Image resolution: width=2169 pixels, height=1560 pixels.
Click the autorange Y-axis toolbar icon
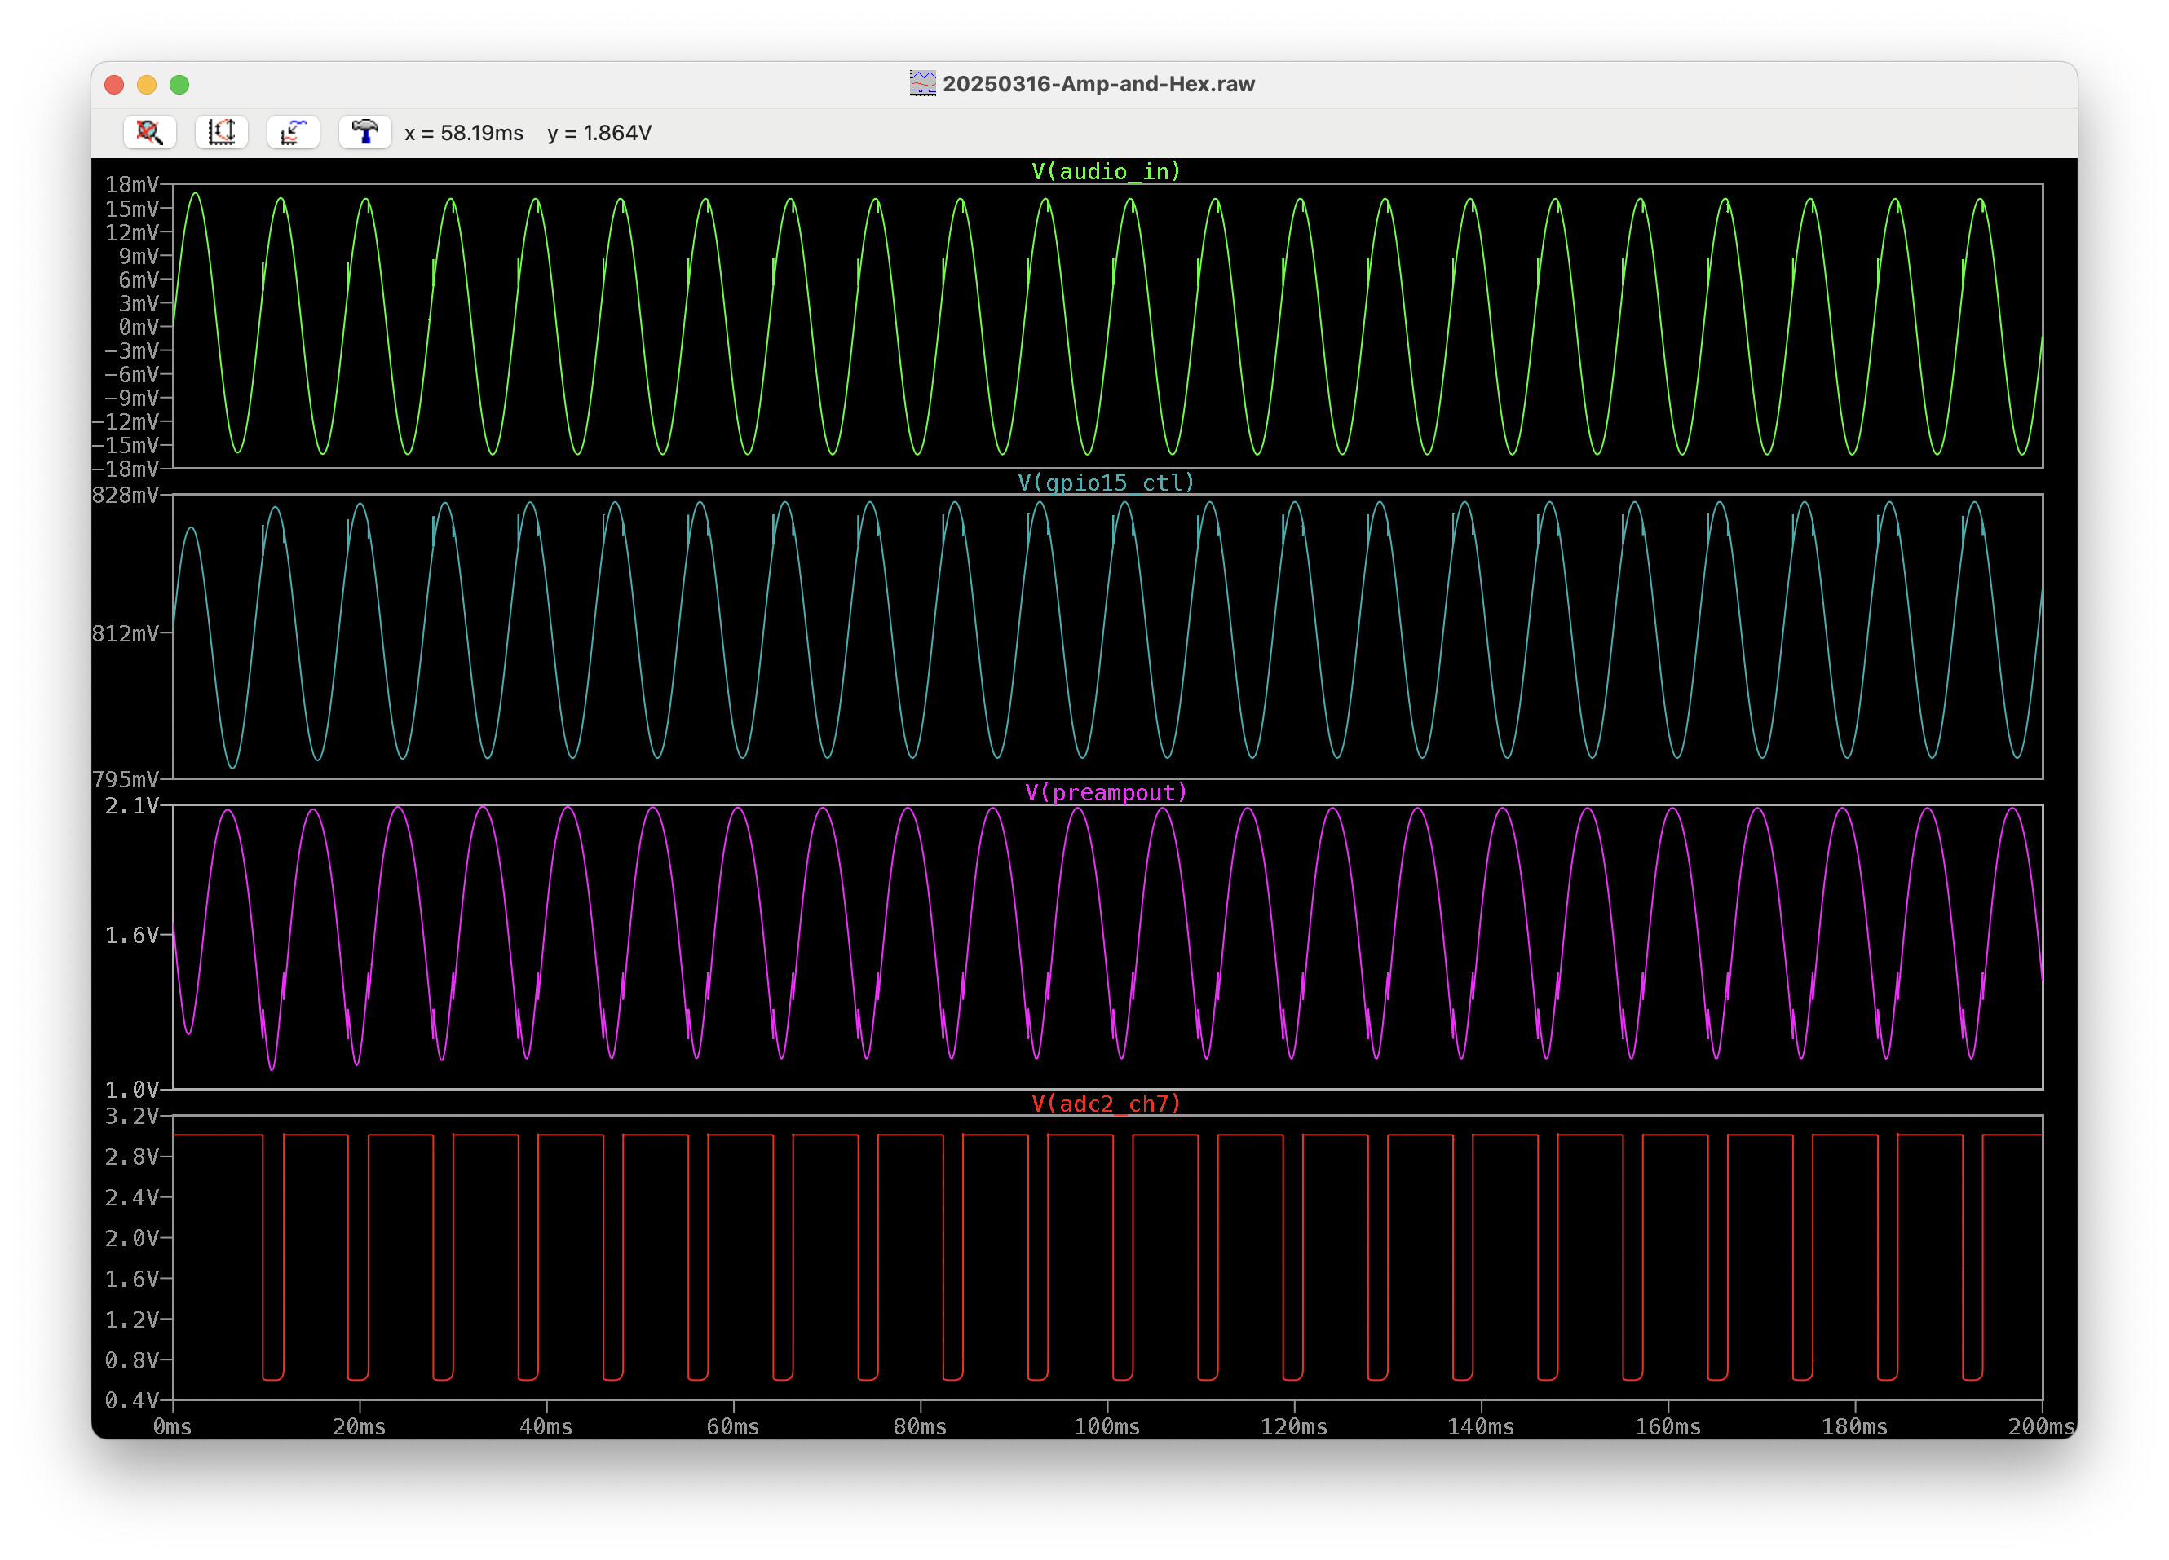pyautogui.click(x=221, y=132)
